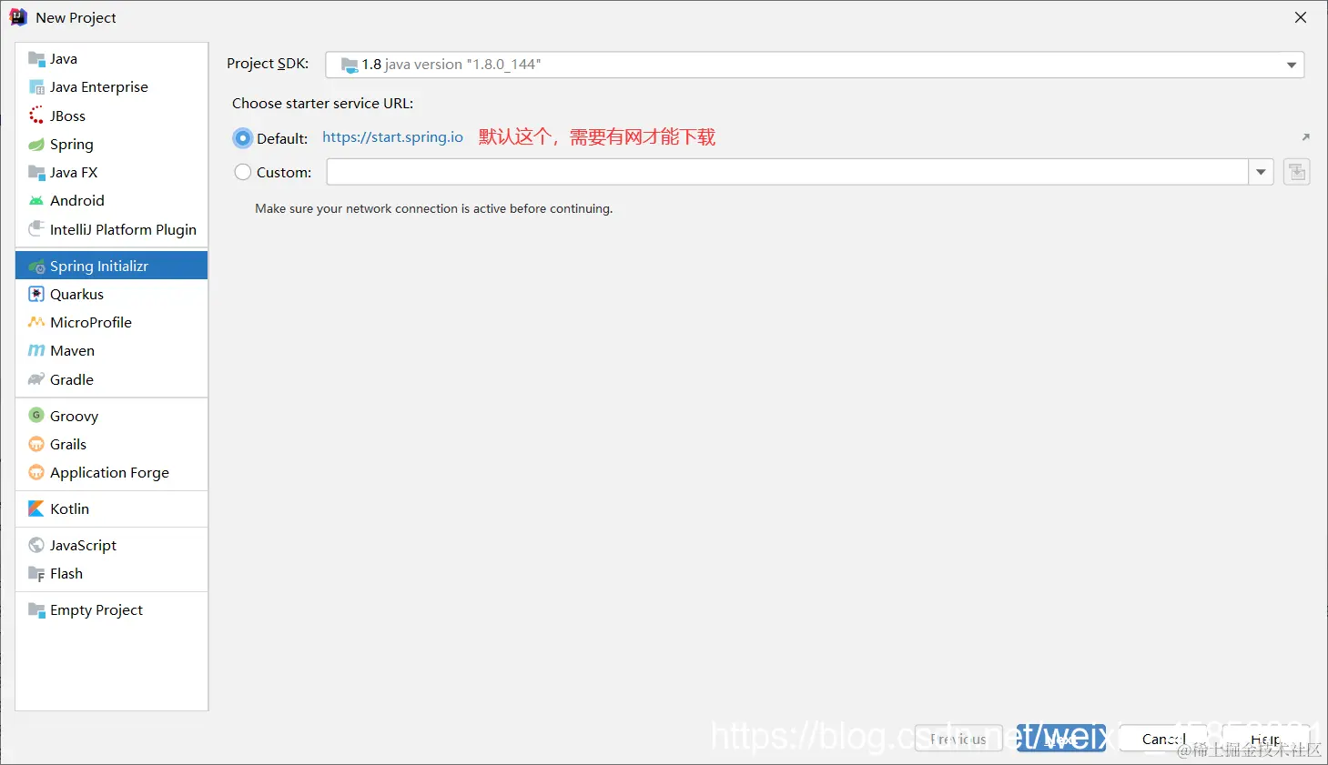Image resolution: width=1328 pixels, height=765 pixels.
Task: Click the Android robot icon
Action: (36, 201)
